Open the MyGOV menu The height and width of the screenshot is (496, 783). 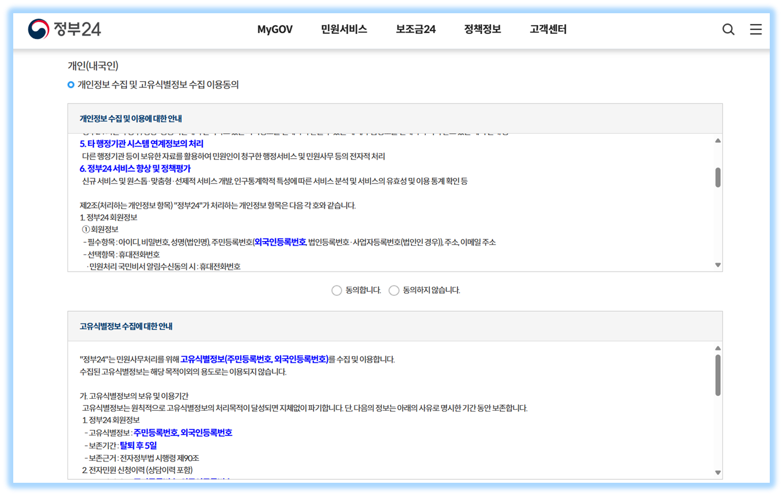tap(275, 29)
